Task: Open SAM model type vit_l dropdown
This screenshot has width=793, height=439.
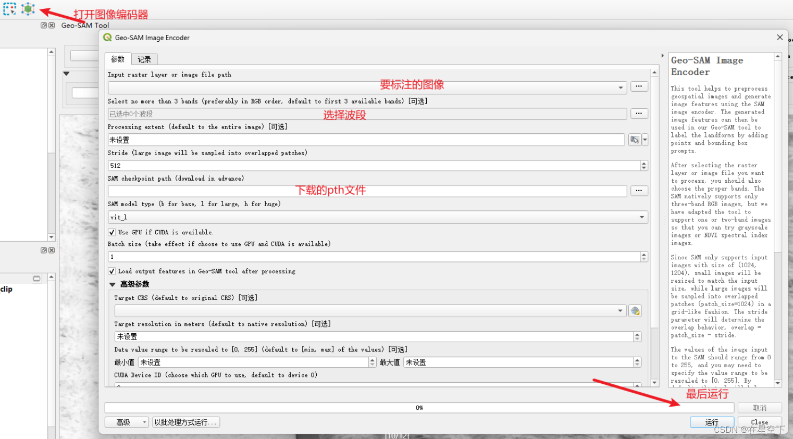Action: [378, 217]
